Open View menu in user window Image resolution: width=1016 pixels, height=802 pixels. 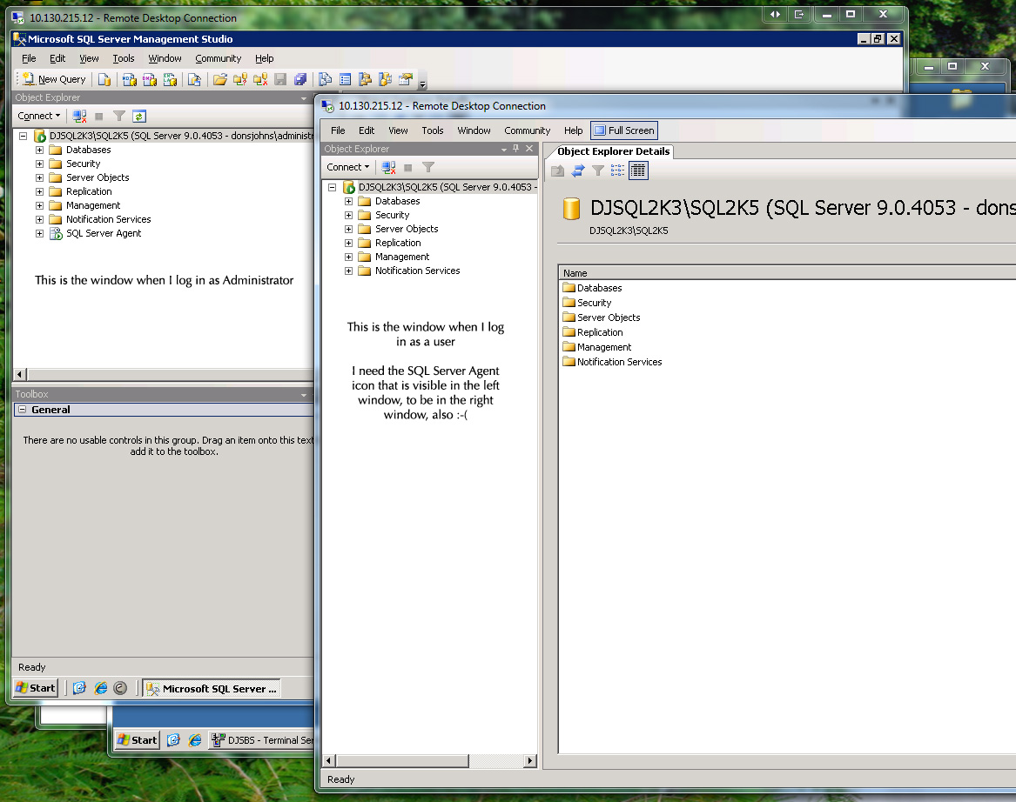click(398, 130)
